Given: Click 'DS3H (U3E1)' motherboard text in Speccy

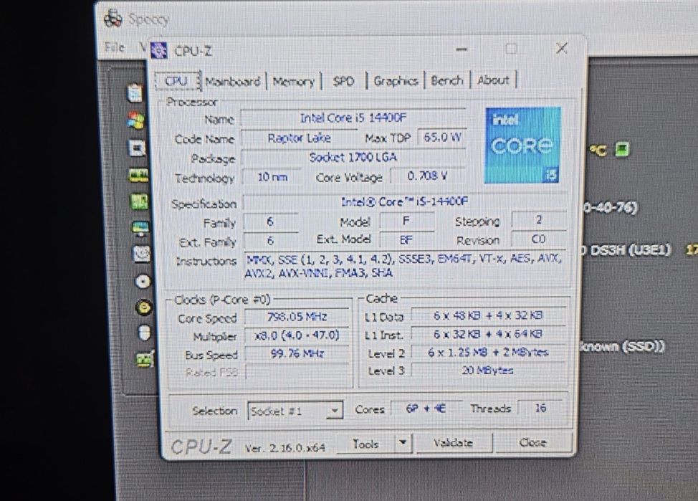Looking at the screenshot, I should (x=631, y=250).
